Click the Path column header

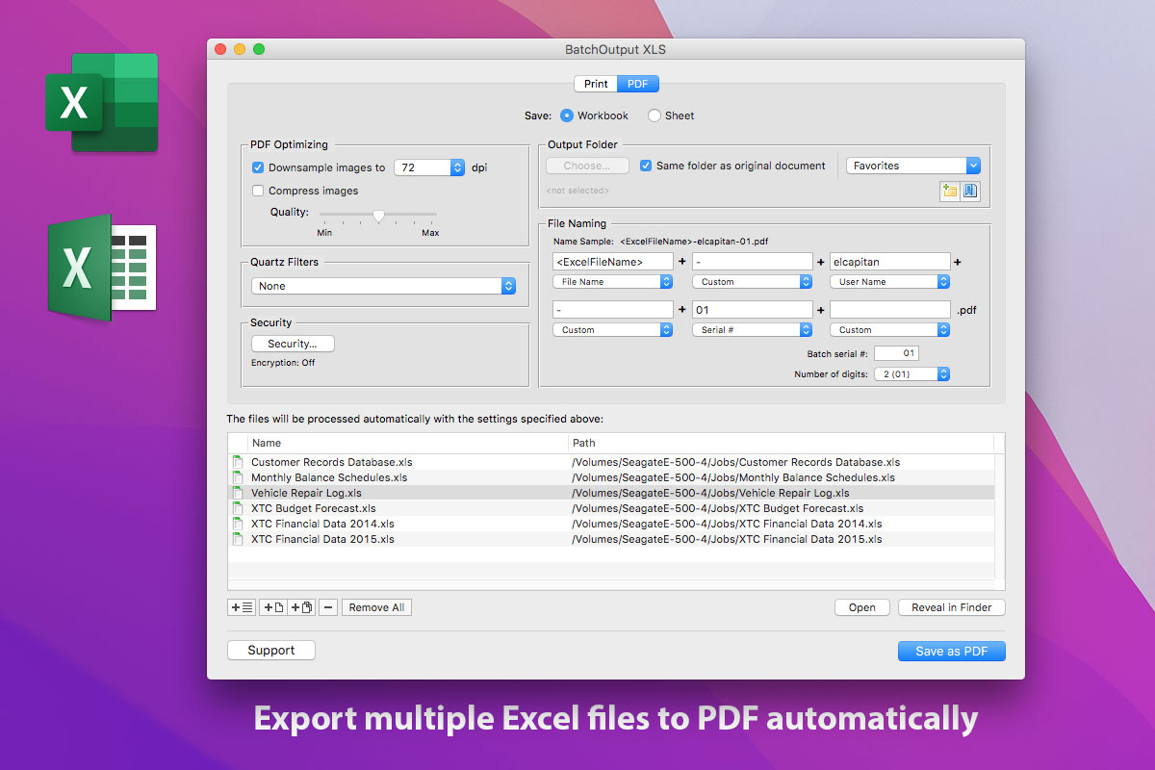[x=782, y=443]
